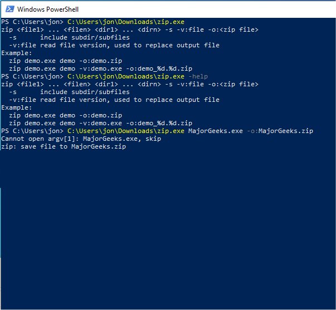This screenshot has height=310, width=336.
Task: Click the PowerShell icon in the title bar
Action: pyautogui.click(x=9, y=9)
